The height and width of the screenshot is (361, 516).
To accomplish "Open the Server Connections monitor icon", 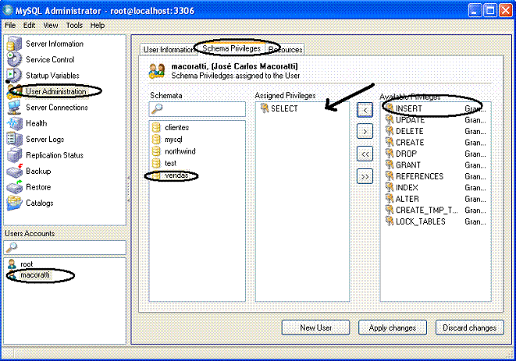I will pyautogui.click(x=15, y=107).
